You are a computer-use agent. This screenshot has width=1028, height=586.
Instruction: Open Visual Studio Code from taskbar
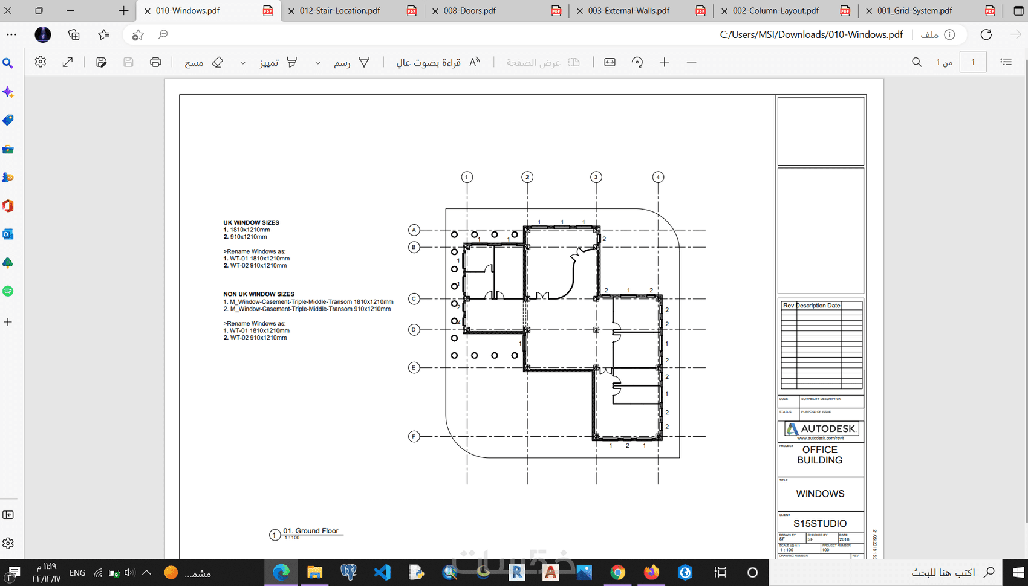tap(382, 572)
